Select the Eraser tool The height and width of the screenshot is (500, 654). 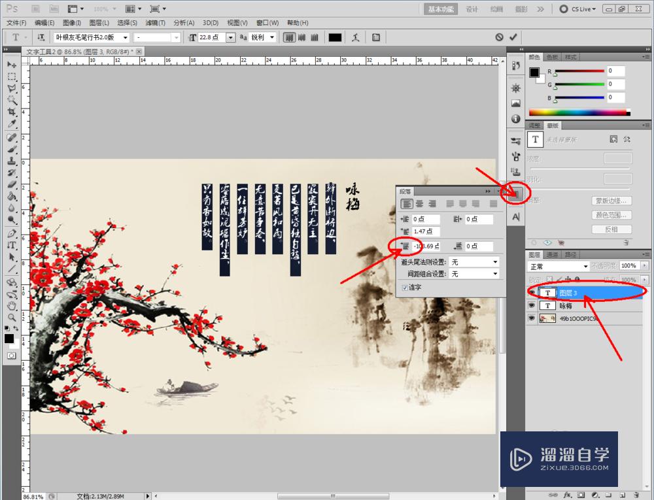coord(12,184)
